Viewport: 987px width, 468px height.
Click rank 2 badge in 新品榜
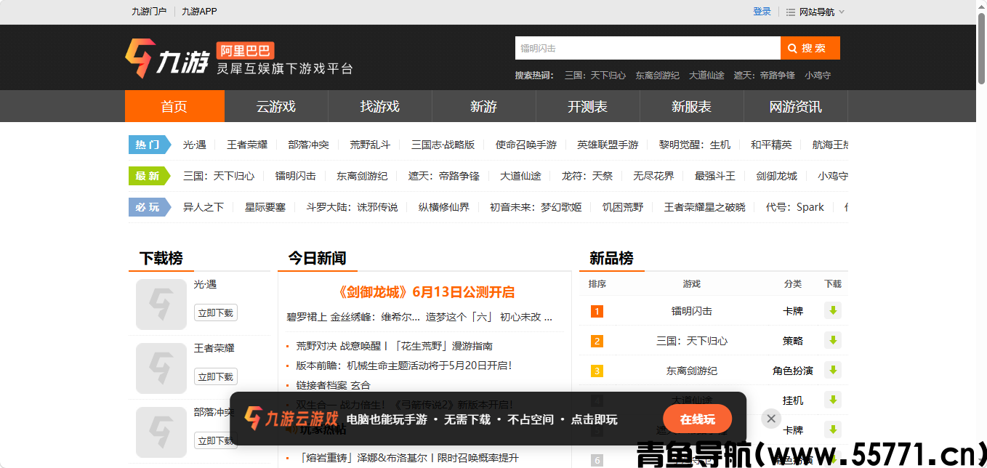click(x=597, y=342)
